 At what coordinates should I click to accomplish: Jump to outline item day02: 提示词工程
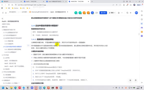click(x=10, y=63)
